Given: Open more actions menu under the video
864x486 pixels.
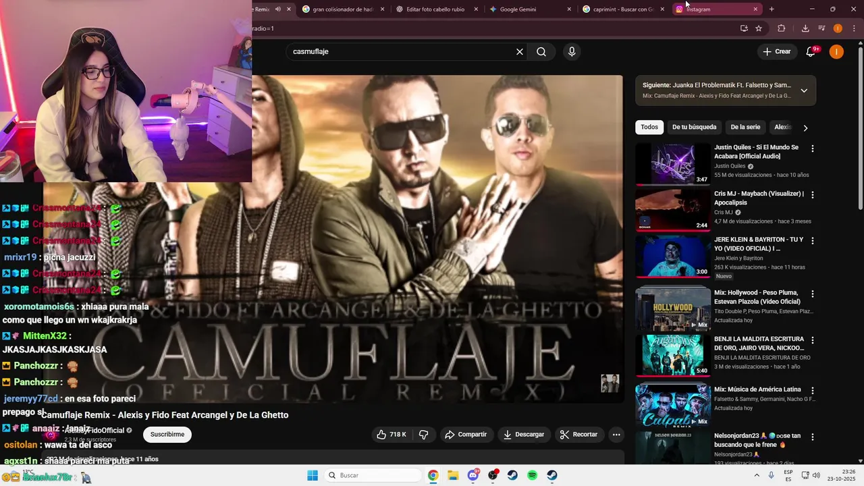Looking at the screenshot, I should (616, 435).
